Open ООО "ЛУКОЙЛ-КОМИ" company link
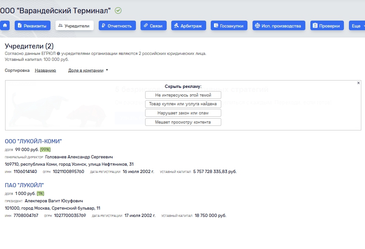Image resolution: width=365 pixels, height=249 pixels. point(34,141)
